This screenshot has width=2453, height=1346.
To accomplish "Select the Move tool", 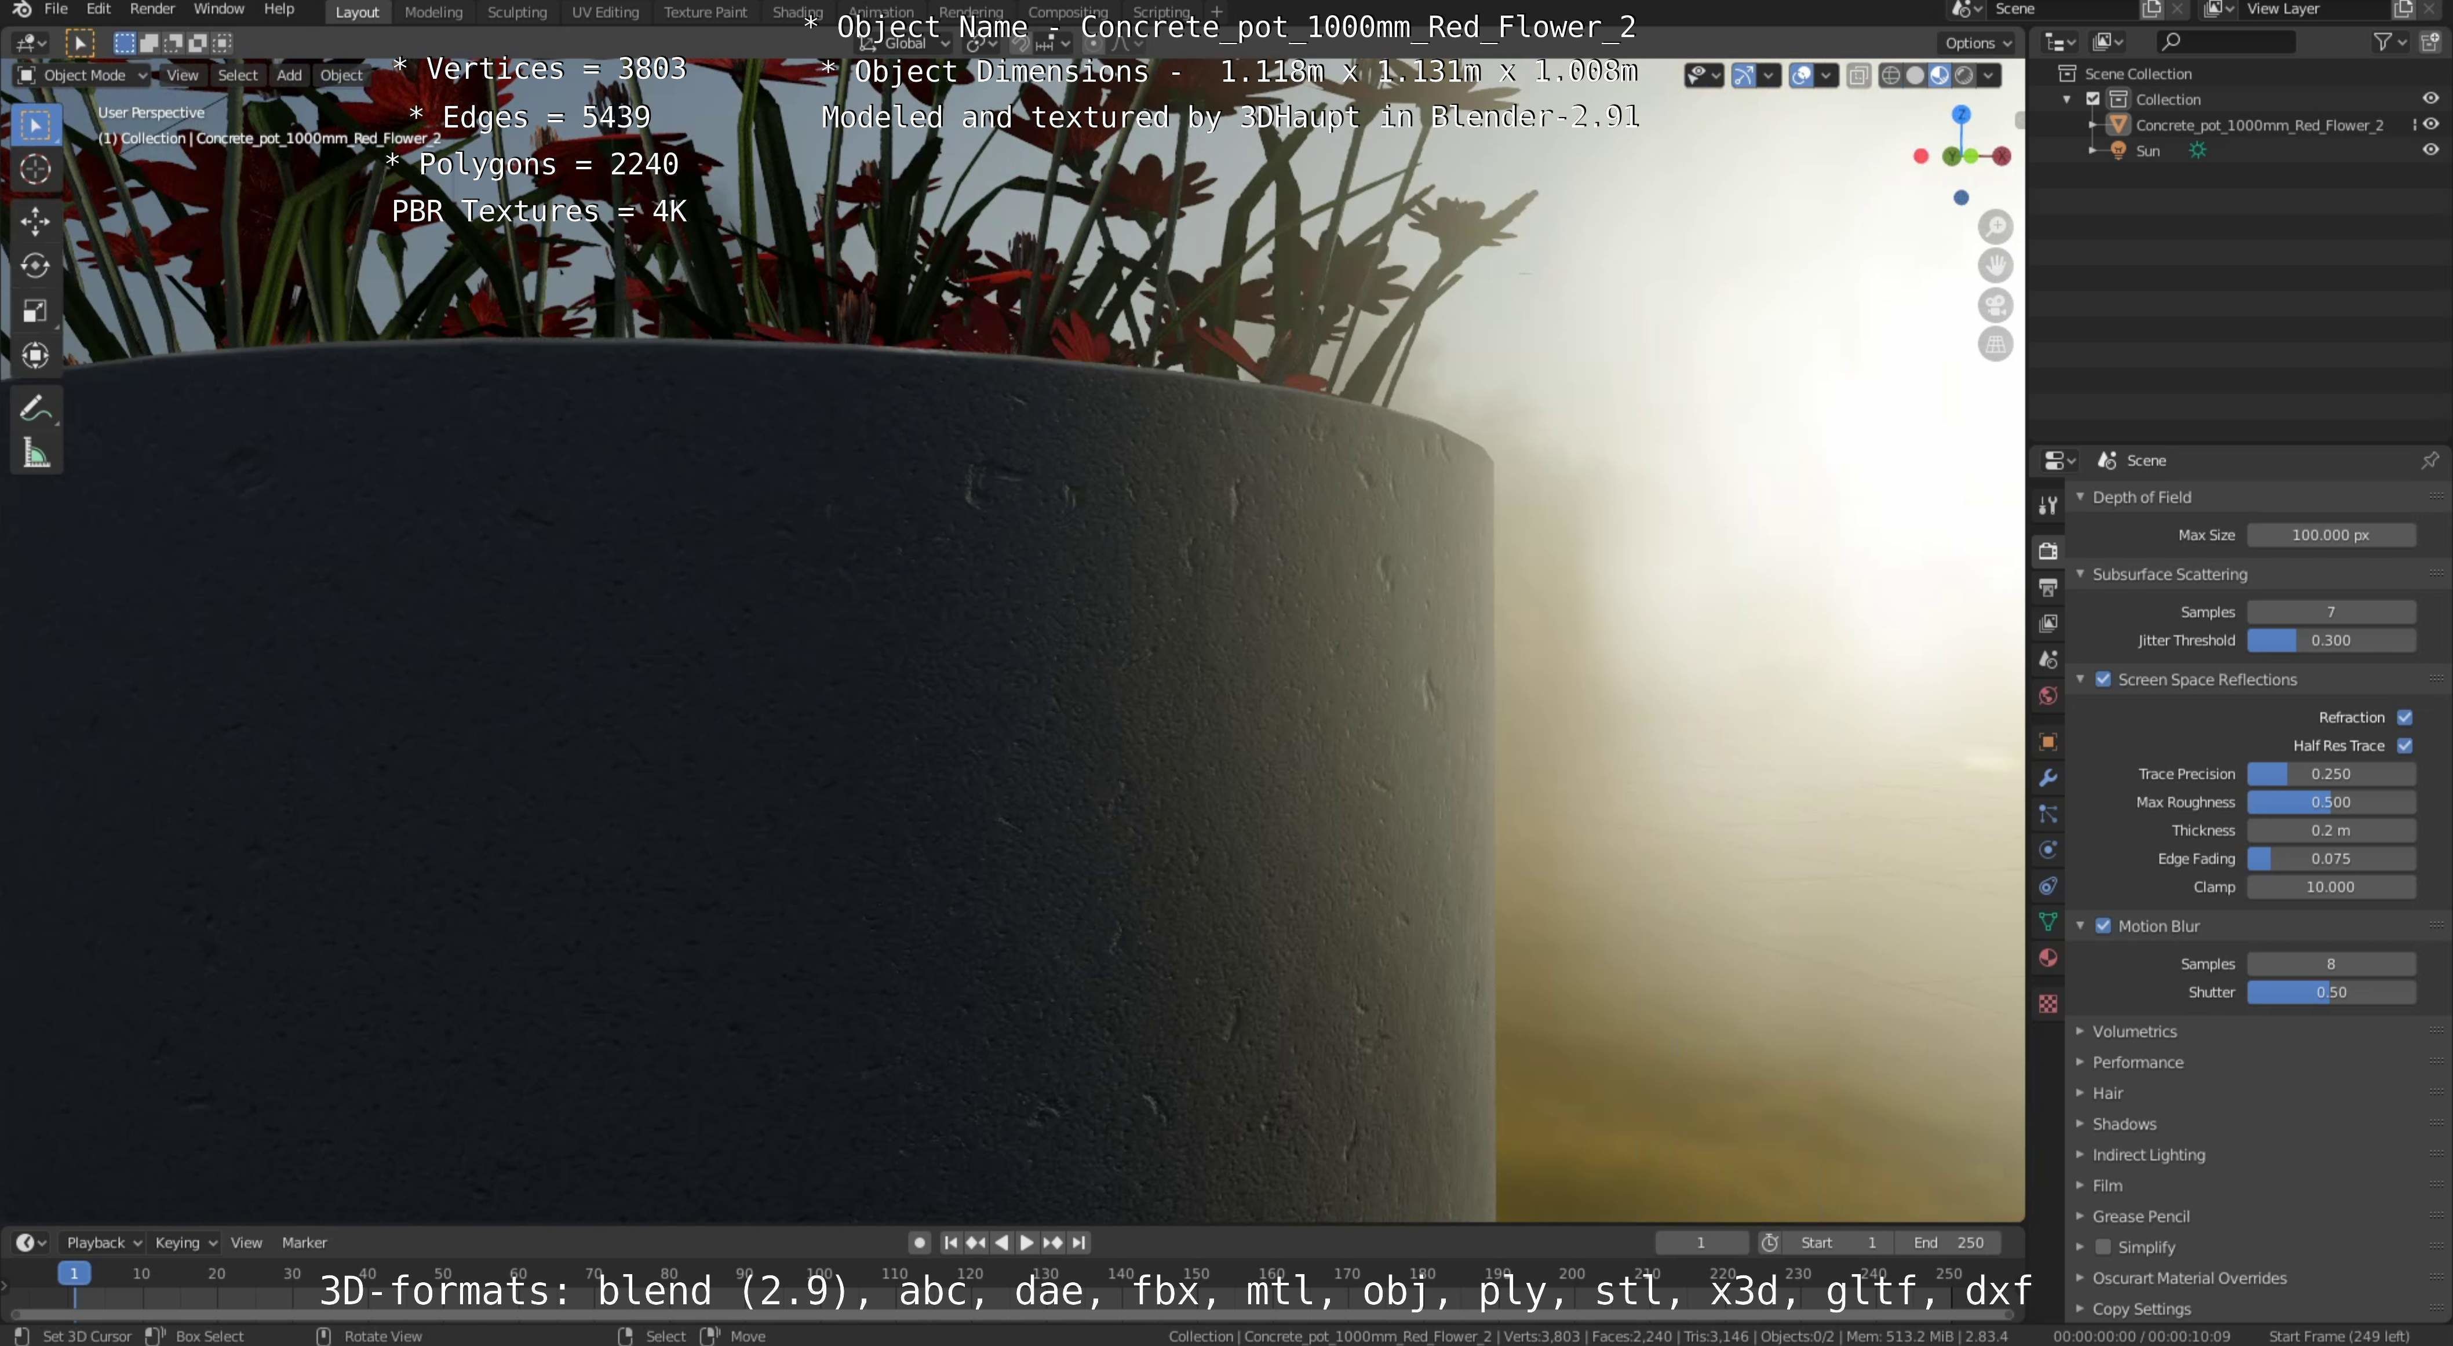I will tap(35, 221).
